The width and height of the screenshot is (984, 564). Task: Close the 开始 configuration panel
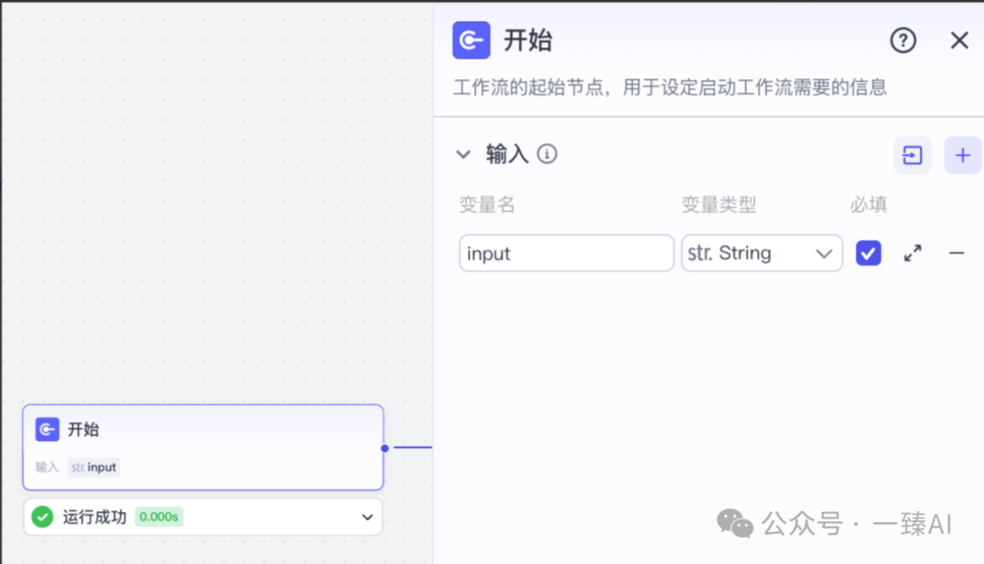pos(958,40)
